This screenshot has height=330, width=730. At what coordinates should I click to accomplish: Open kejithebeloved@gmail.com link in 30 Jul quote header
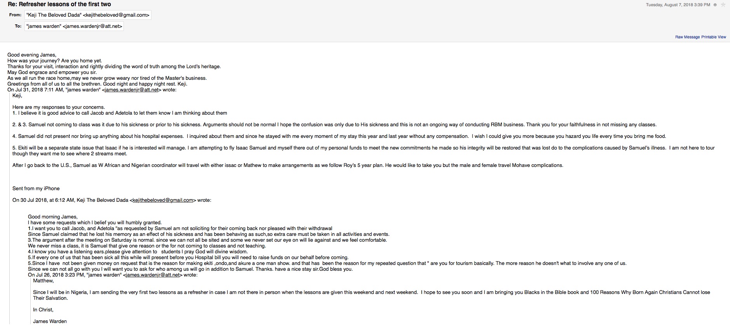click(x=163, y=200)
